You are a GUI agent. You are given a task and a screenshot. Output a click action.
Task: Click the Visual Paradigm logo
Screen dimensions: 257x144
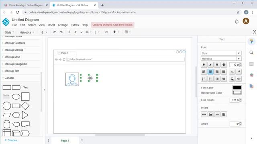pos(6,22)
